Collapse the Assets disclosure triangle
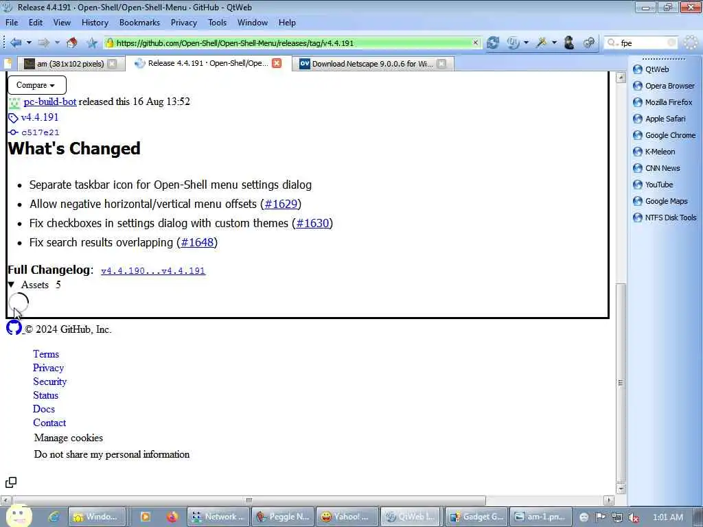Image resolution: width=703 pixels, height=527 pixels. 12,285
